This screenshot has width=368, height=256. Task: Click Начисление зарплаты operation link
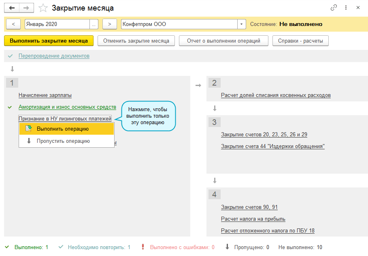pos(45,95)
